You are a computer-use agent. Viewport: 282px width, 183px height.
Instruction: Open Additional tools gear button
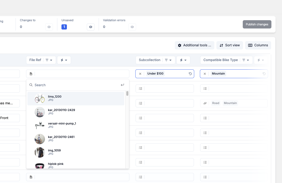[194, 45]
